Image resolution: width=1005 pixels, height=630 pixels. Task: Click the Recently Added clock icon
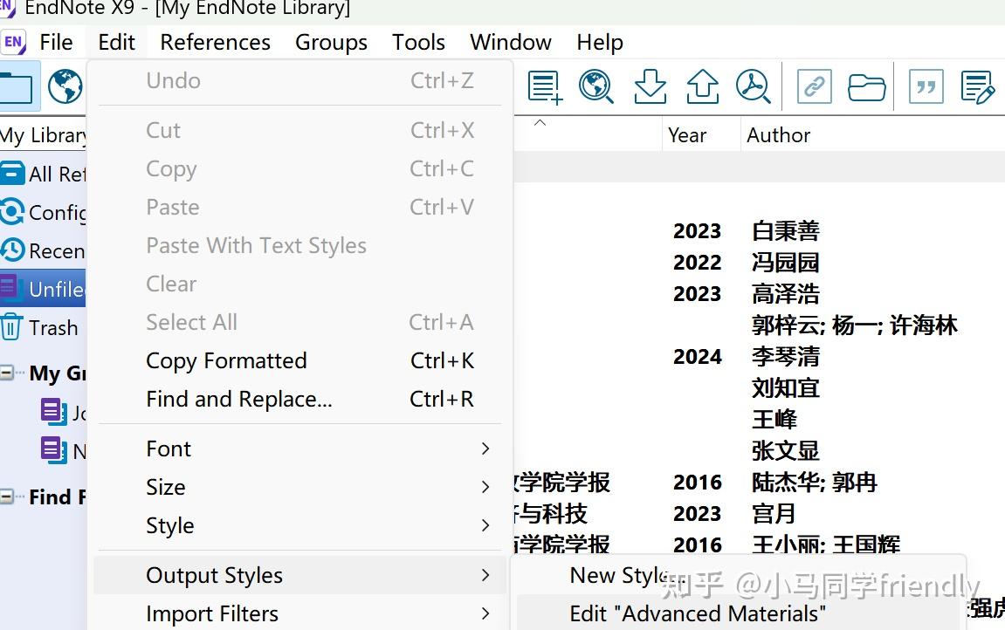point(12,250)
